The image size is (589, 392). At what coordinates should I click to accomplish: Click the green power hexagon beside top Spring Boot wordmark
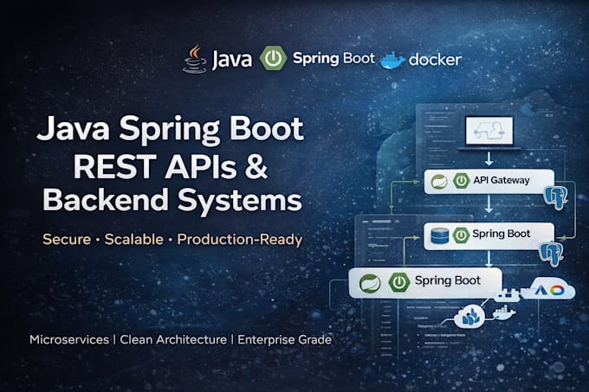pos(274,58)
